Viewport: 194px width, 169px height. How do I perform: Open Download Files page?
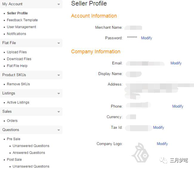[19, 59]
